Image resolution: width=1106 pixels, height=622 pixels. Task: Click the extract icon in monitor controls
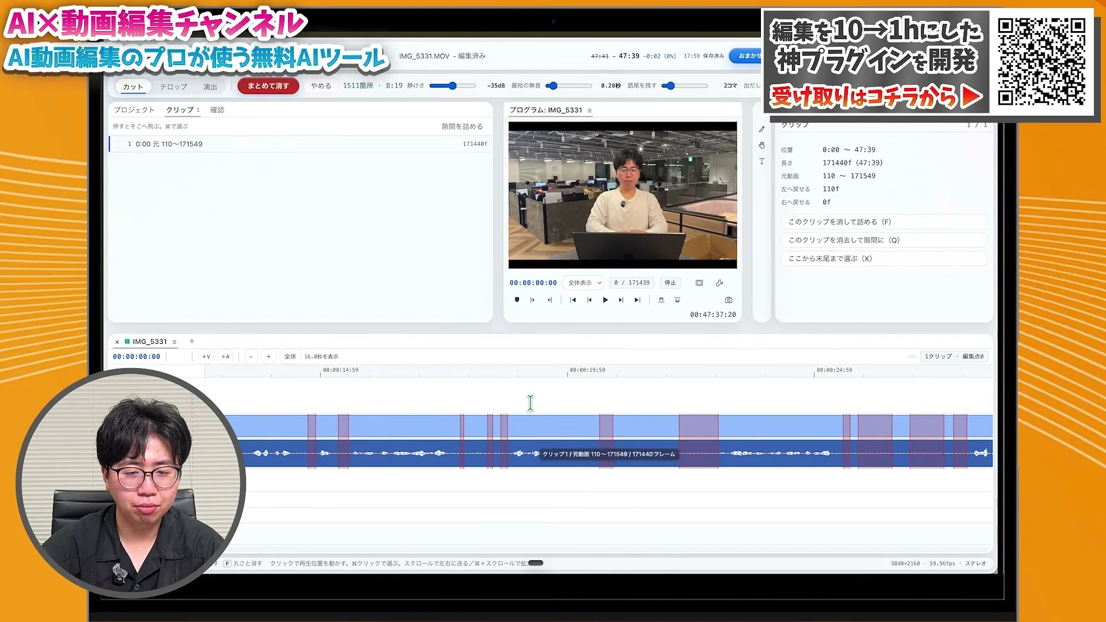[677, 300]
